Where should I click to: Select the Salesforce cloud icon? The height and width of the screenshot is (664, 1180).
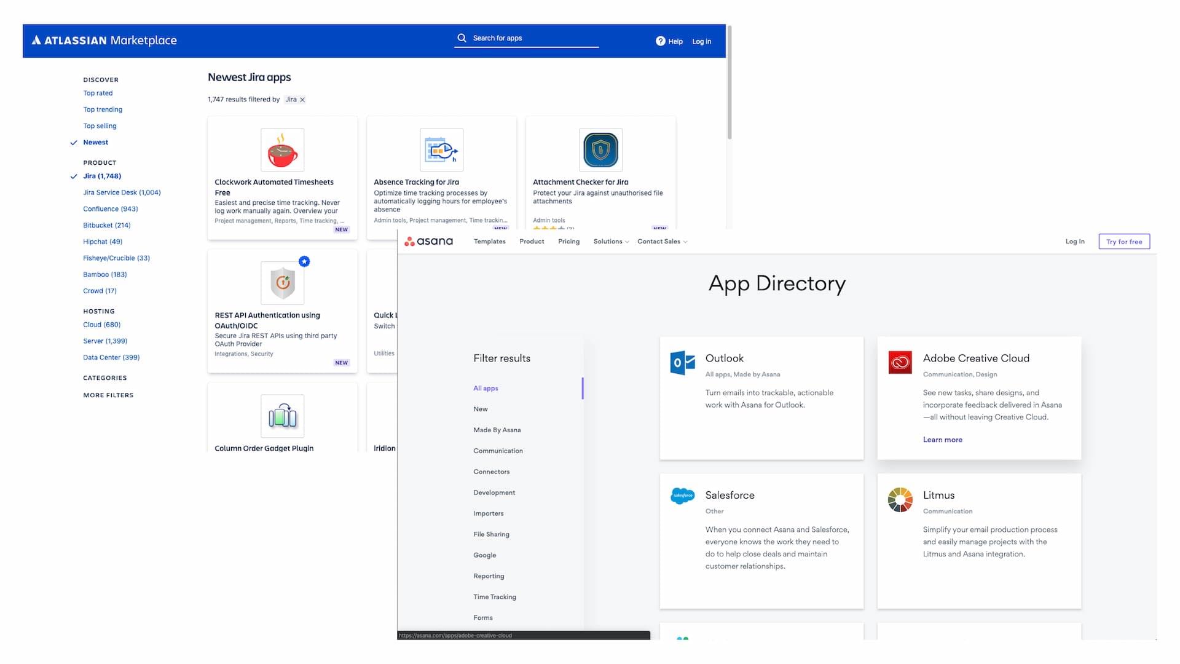point(682,496)
